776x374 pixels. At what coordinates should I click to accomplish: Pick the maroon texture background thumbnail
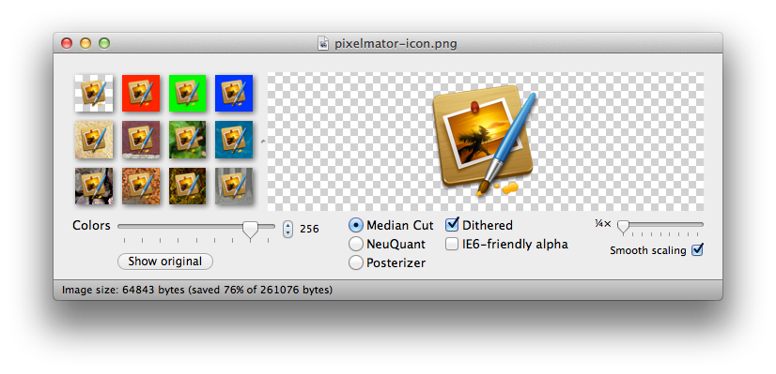click(x=141, y=140)
